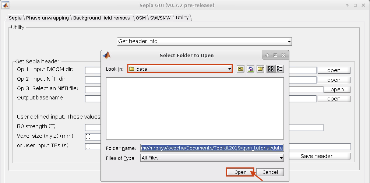Create a new folder icon
The height and width of the screenshot is (183, 370).
pos(260,69)
